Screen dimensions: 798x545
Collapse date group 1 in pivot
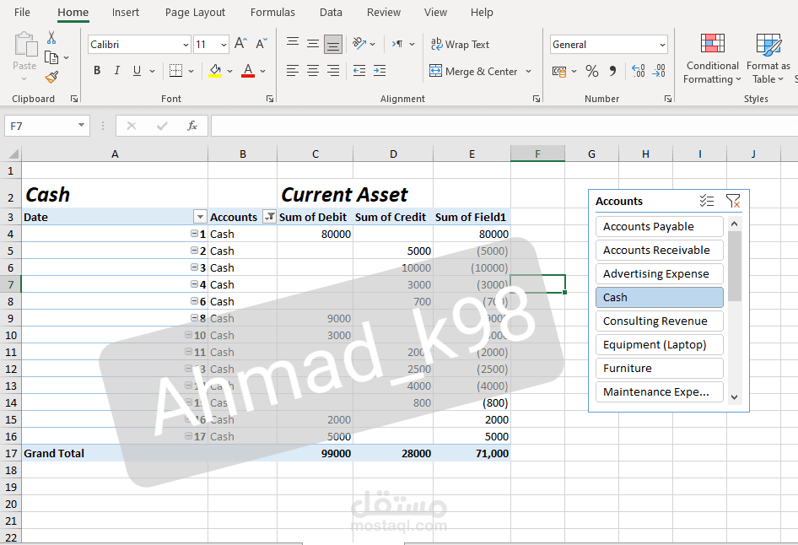click(x=194, y=234)
